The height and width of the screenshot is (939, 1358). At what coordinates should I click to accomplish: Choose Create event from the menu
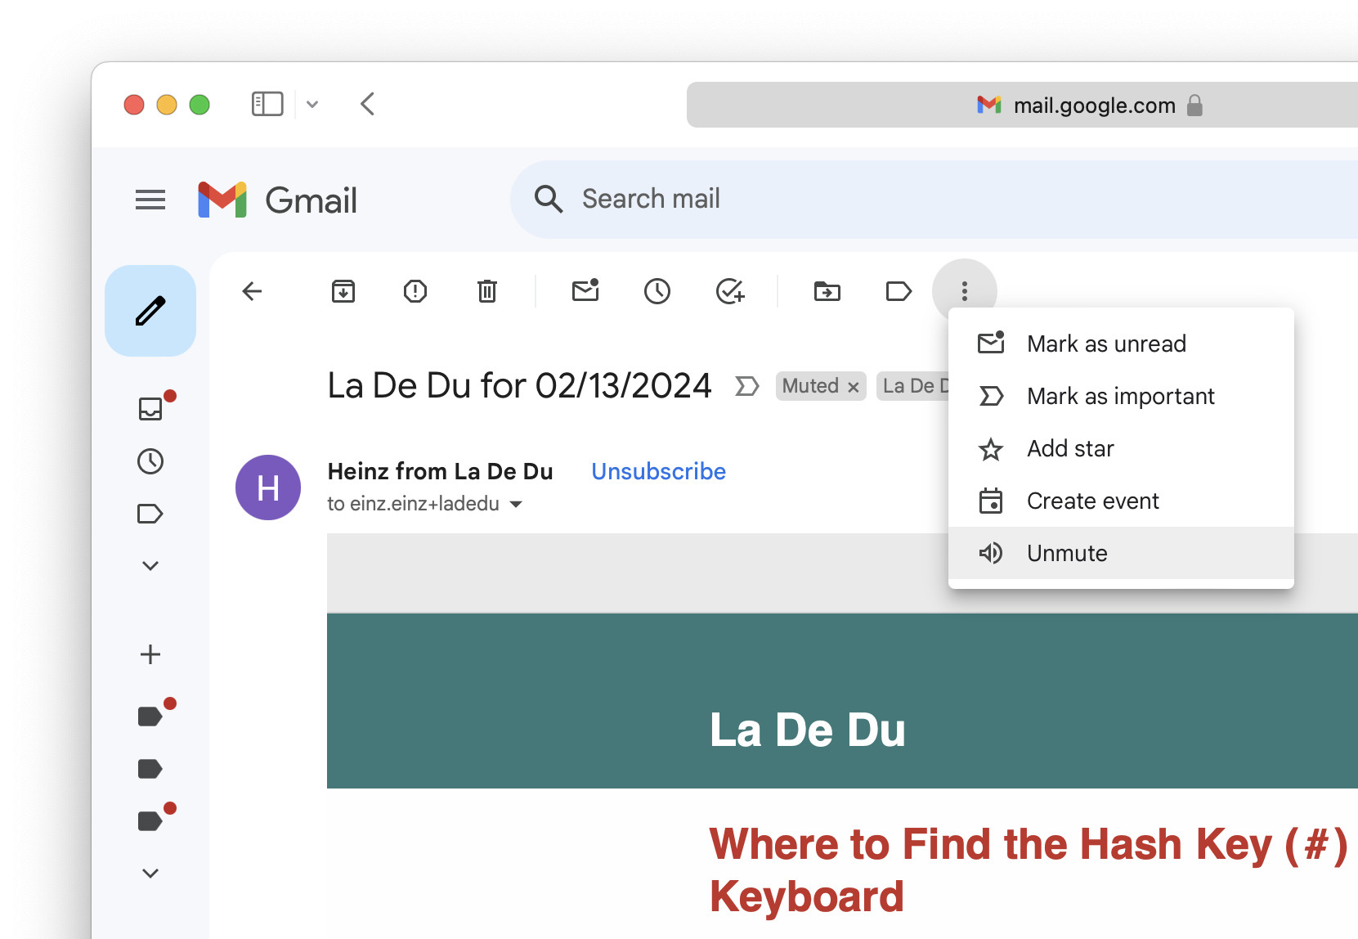click(1121, 501)
